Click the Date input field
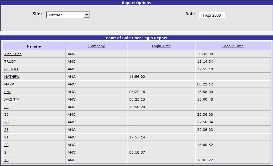This screenshot has width=273, height=166. click(x=212, y=15)
